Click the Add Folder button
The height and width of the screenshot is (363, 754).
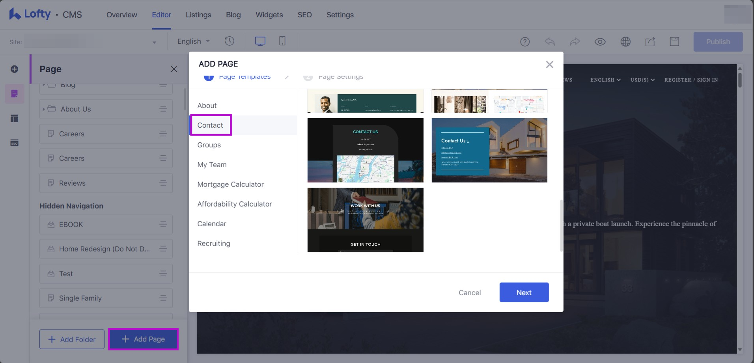point(72,339)
